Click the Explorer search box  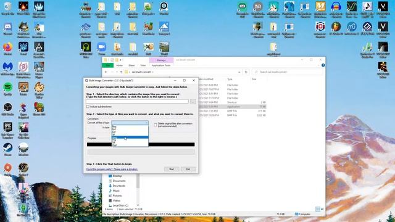[x=287, y=72]
